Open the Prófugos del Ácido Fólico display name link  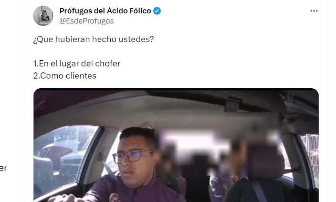coord(105,11)
